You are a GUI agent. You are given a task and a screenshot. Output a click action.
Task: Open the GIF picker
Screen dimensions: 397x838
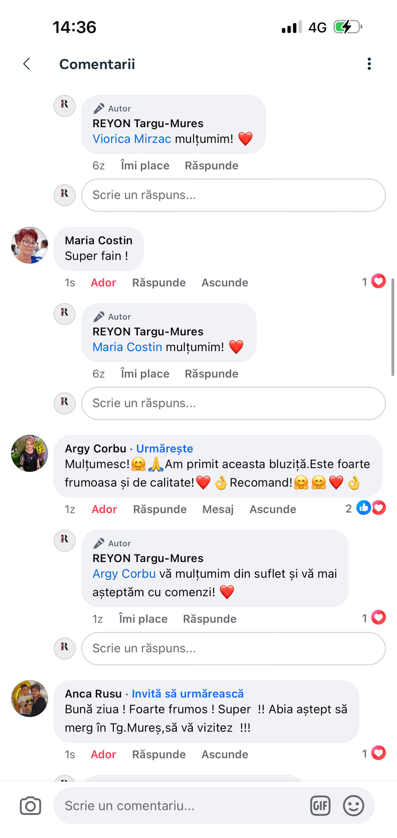point(320,806)
